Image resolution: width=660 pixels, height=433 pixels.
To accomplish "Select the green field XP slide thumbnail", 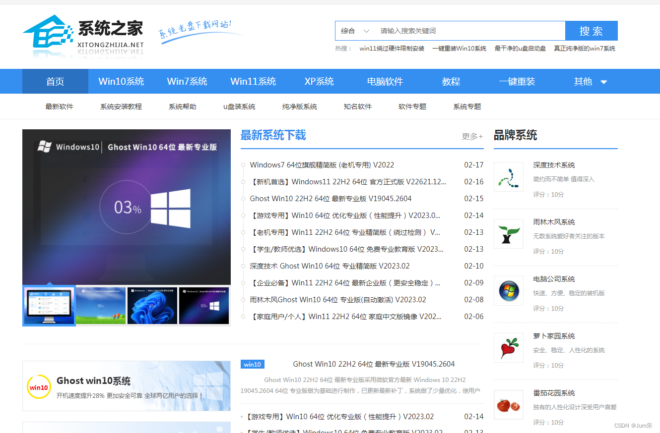I will tap(101, 306).
